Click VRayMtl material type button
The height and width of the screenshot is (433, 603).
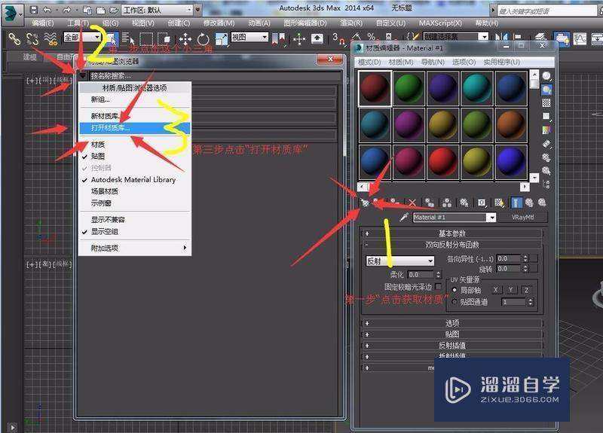tap(522, 218)
